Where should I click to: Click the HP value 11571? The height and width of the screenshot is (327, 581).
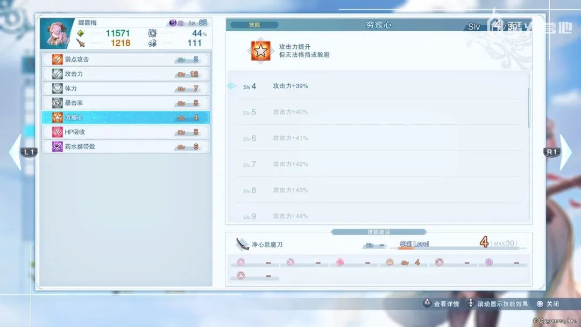tap(118, 33)
